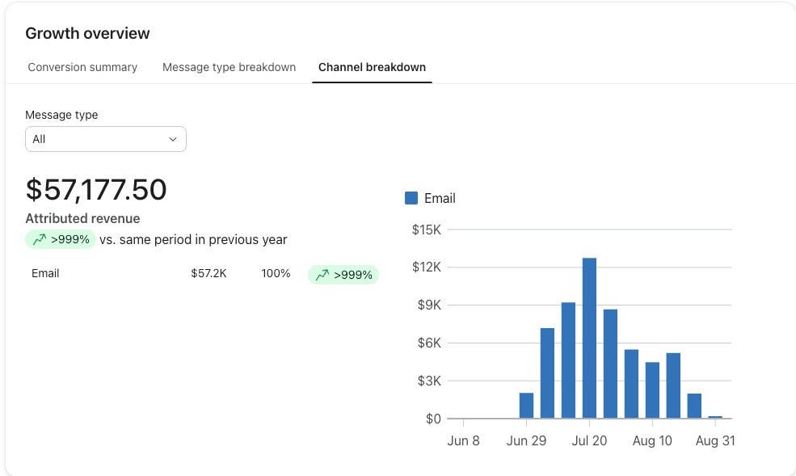
Task: Click the Jul 20 x-axis label
Action: tap(589, 440)
